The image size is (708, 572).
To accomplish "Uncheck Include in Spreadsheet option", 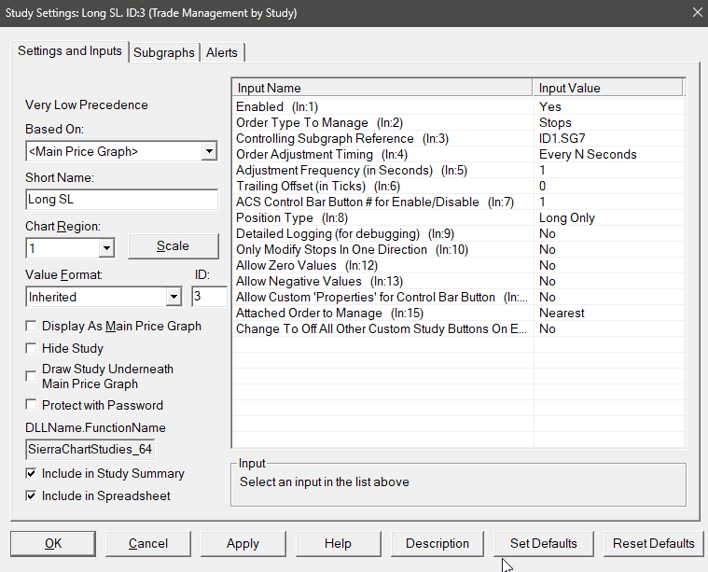I will (x=33, y=496).
